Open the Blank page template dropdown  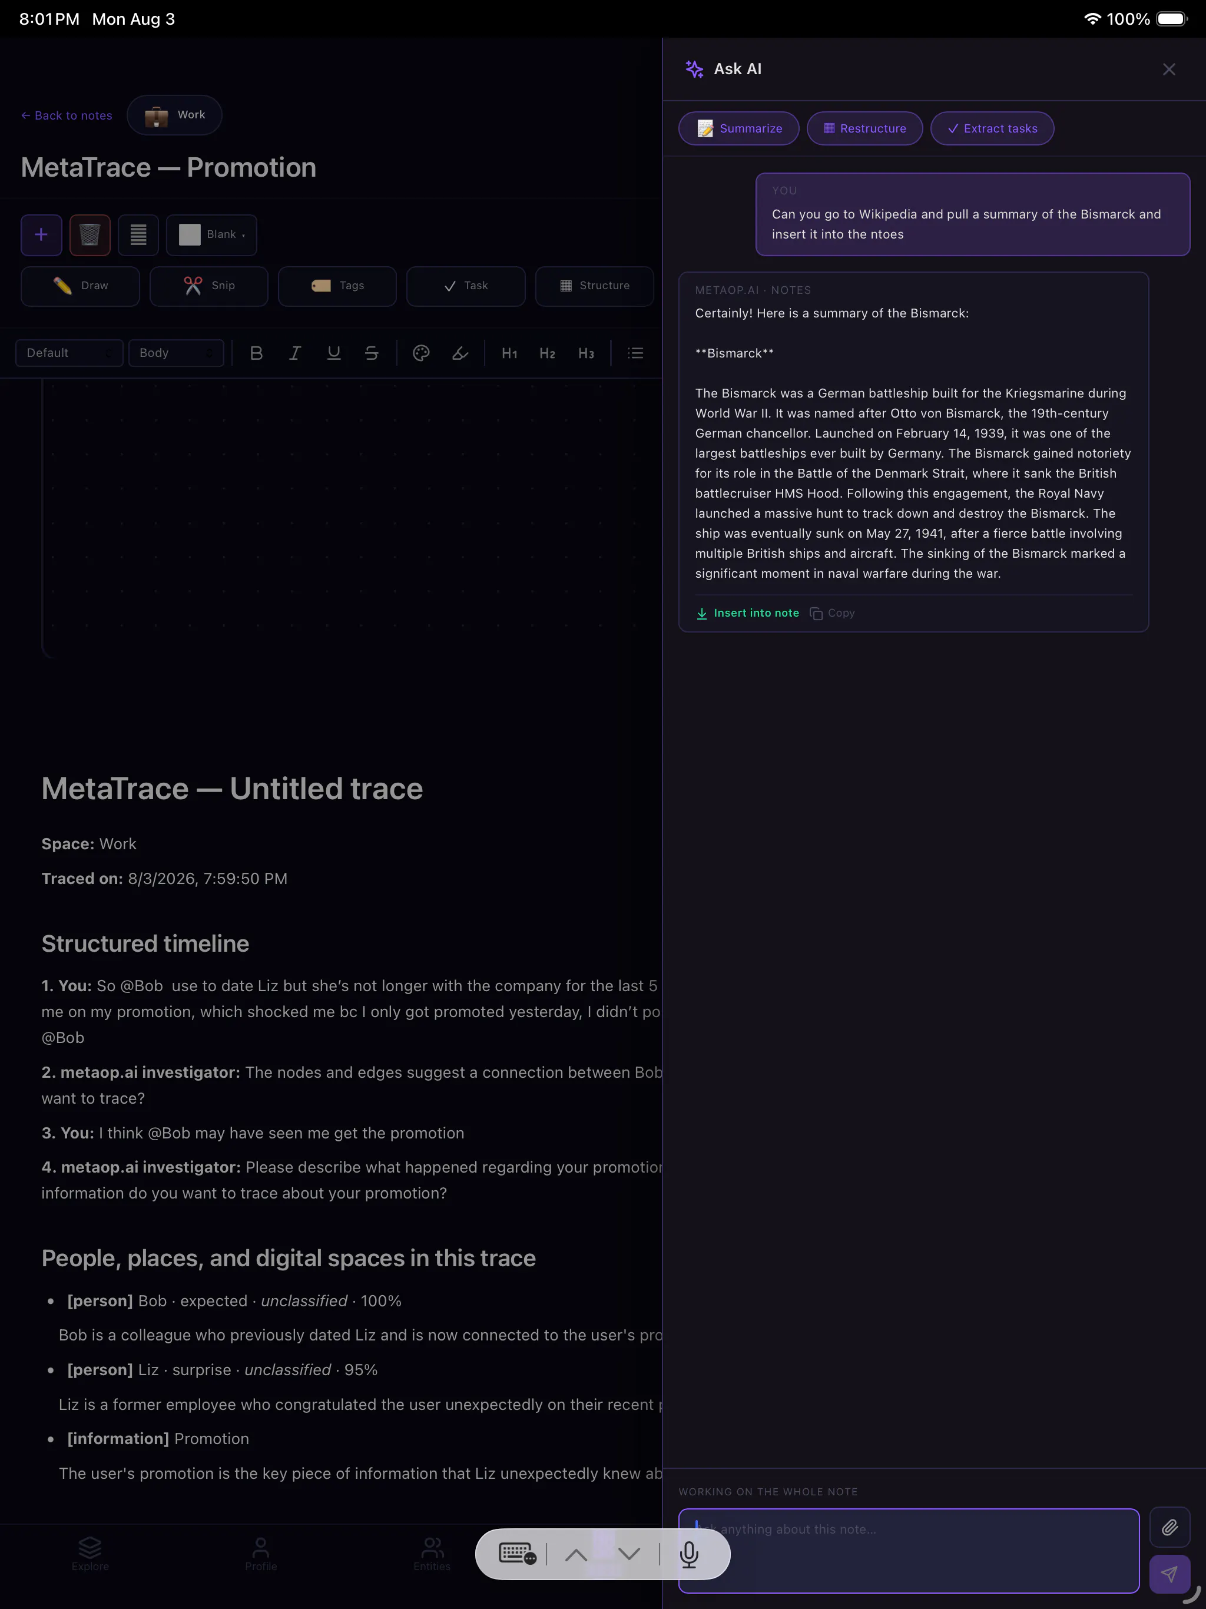[211, 235]
